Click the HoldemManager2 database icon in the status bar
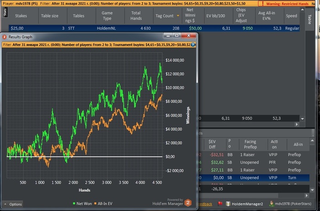The image size is (320, 211). [228, 204]
